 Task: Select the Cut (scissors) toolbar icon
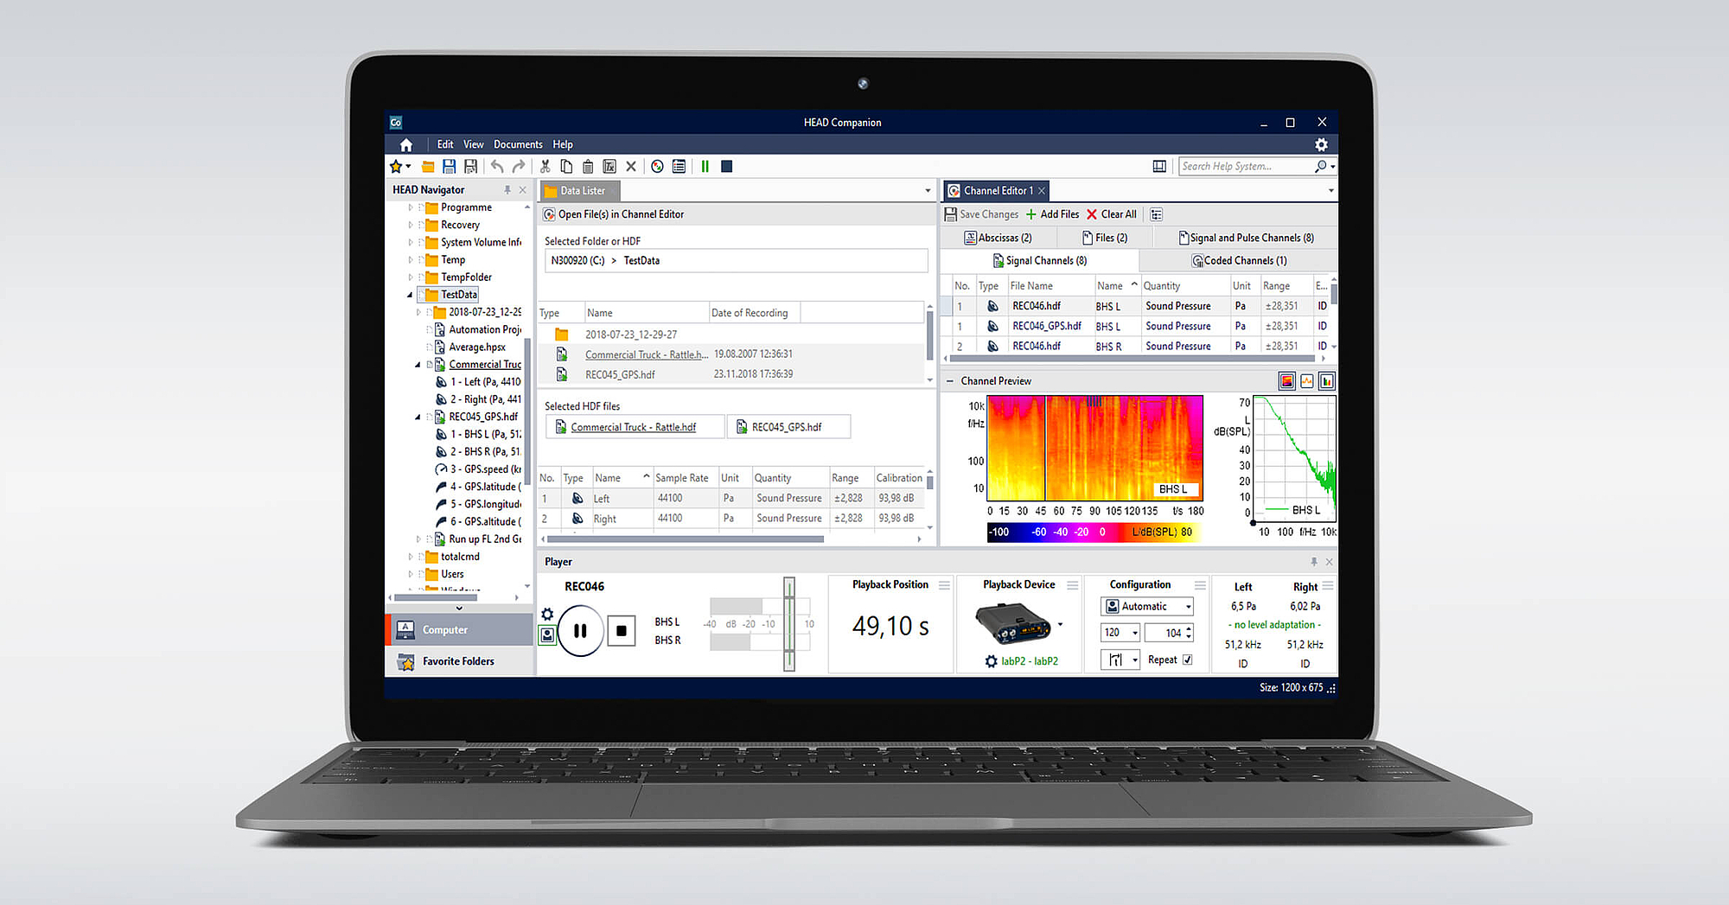(x=545, y=166)
